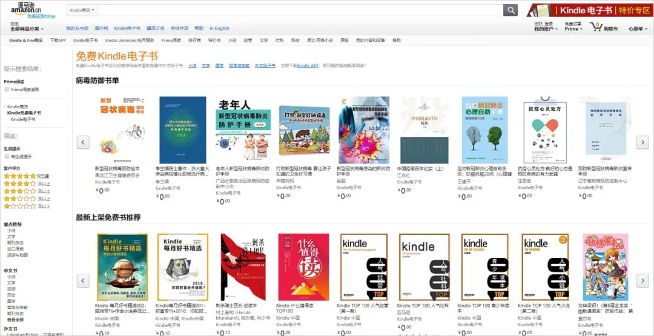Viewport: 654px width, 336px height.
Task: Open the 镇店之宝 link
Action: [155, 28]
